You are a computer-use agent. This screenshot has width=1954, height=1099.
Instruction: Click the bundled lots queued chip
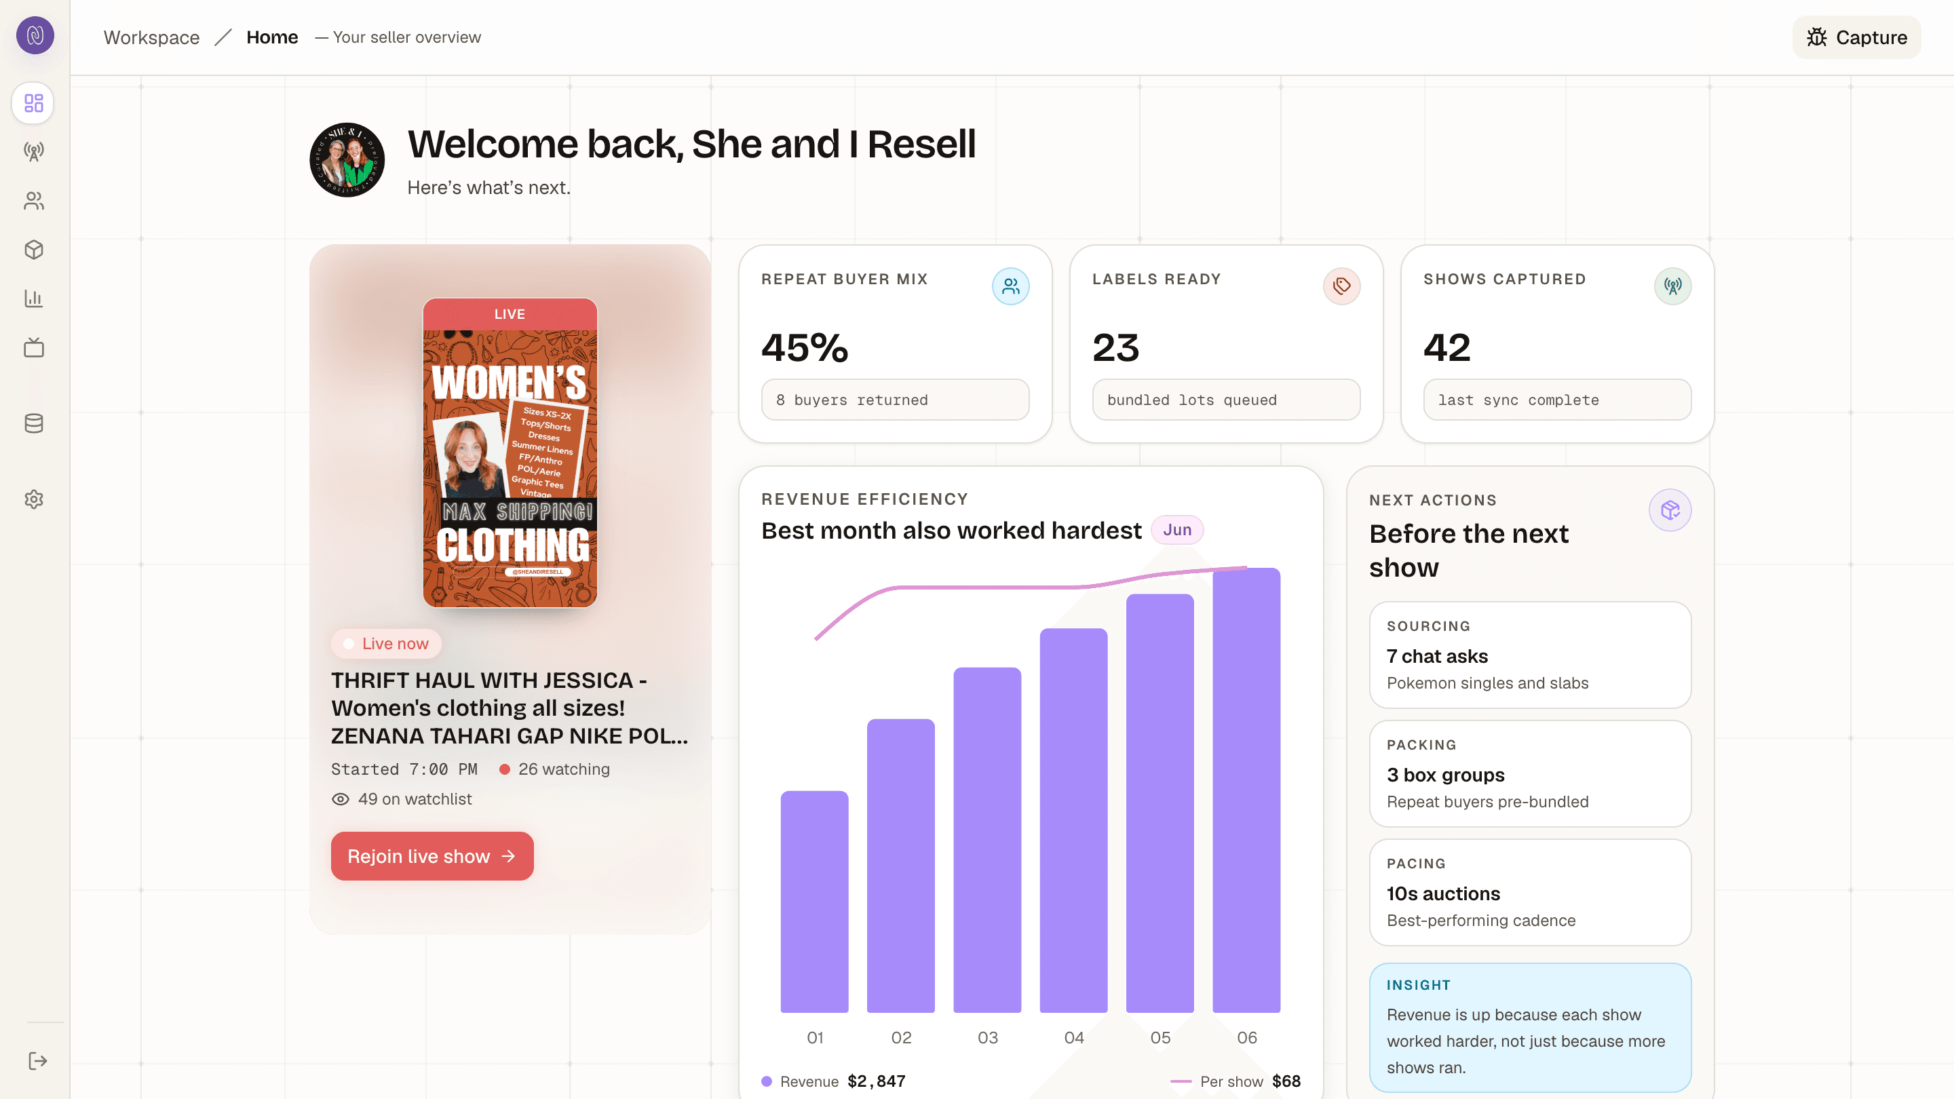1227,400
